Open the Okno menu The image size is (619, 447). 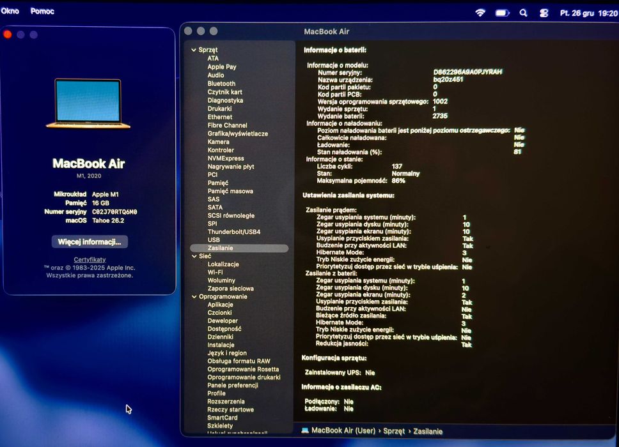(x=10, y=11)
